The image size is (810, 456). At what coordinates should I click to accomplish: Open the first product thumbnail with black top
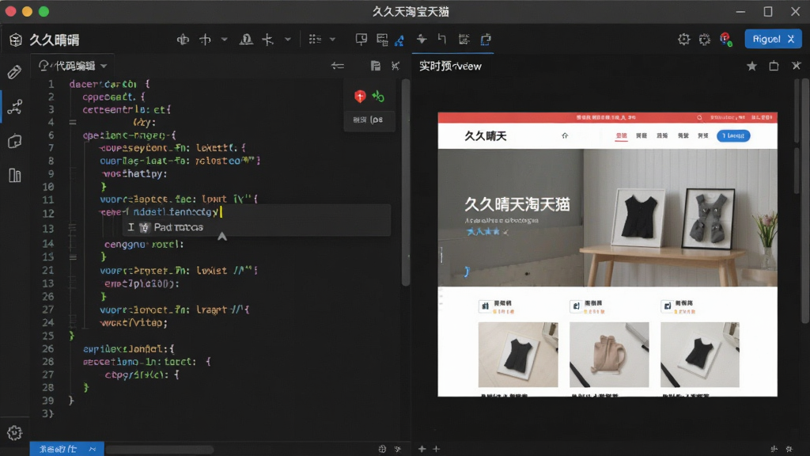517,355
